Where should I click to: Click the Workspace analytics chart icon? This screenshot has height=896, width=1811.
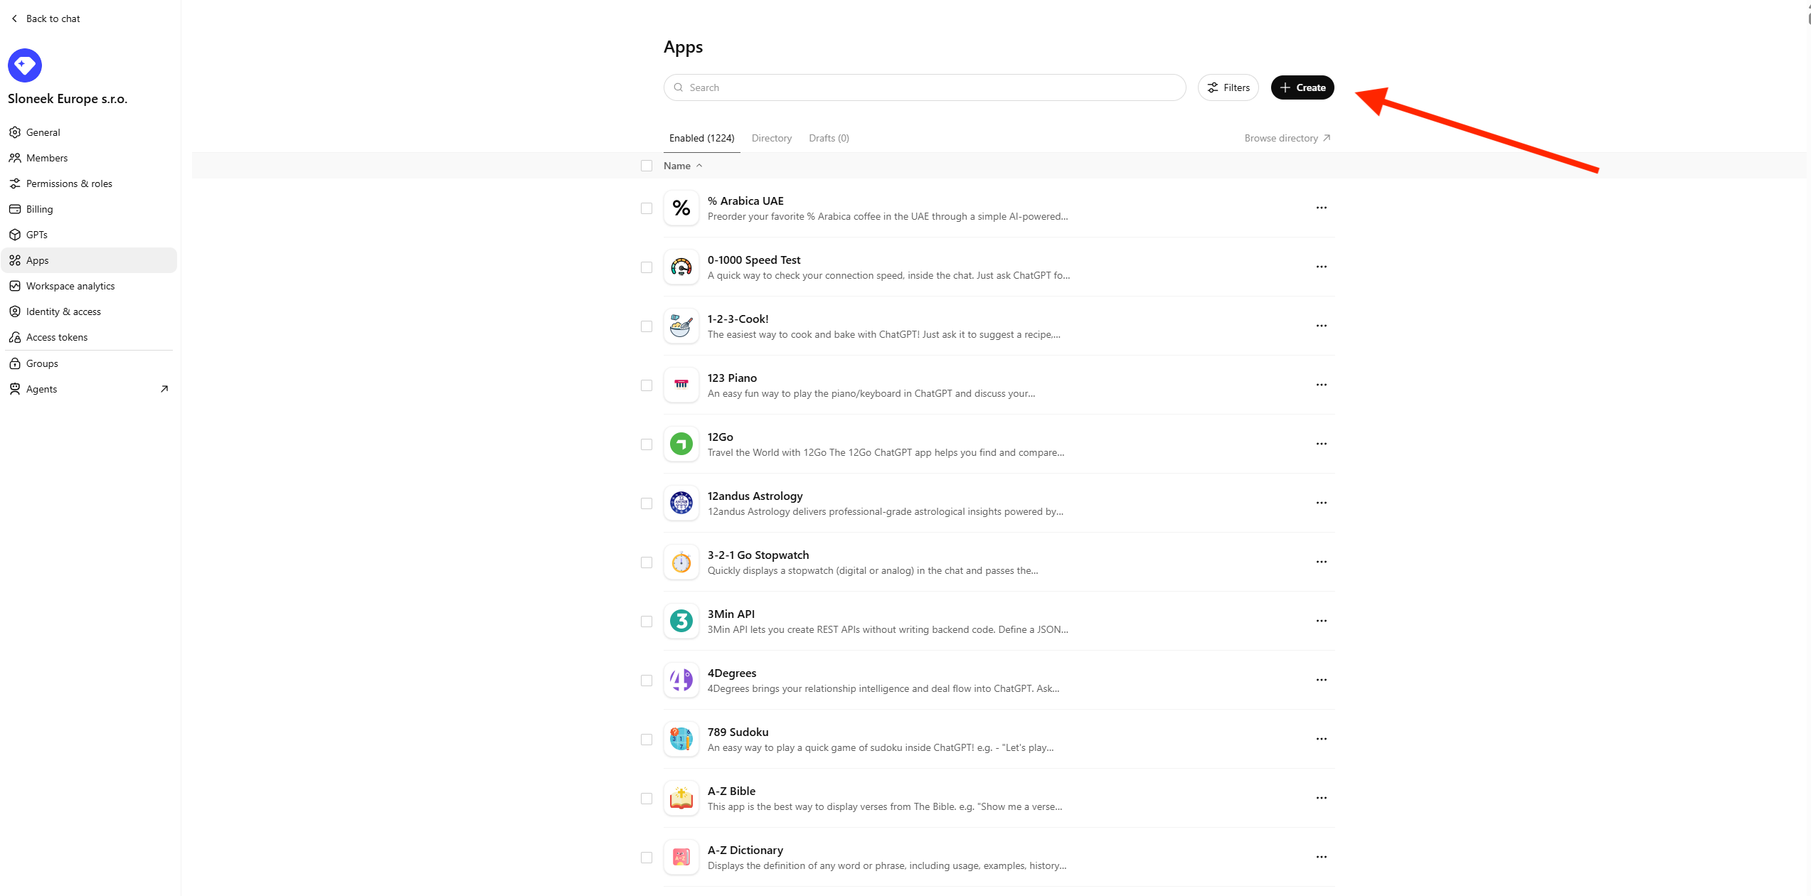click(x=15, y=286)
